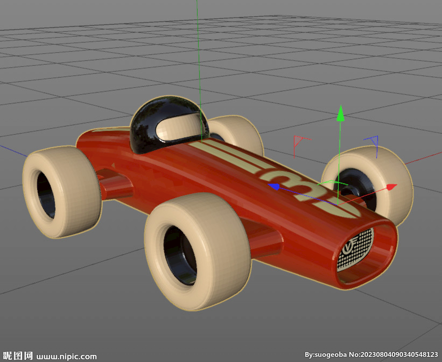The image size is (442, 362).
Task: Click the red X-axis arrow tip of the gizmo
Action: click(x=391, y=187)
